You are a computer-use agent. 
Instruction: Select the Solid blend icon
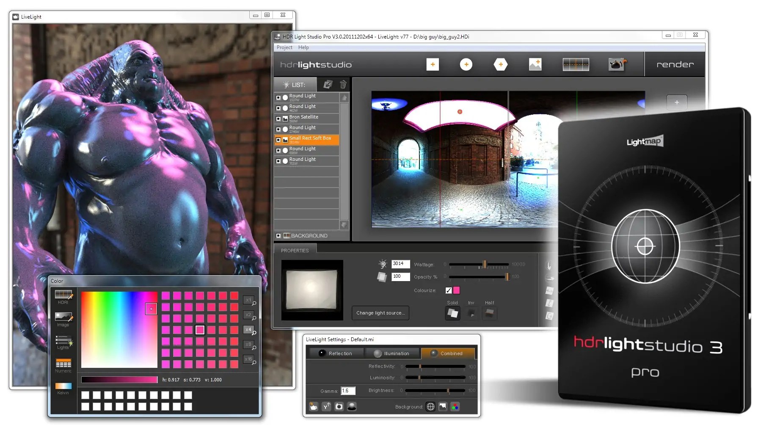coord(452,313)
